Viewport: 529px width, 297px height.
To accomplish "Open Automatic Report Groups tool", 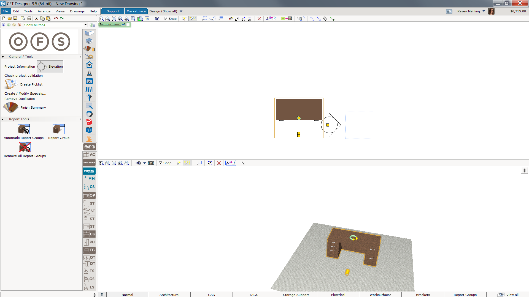I will (24, 129).
